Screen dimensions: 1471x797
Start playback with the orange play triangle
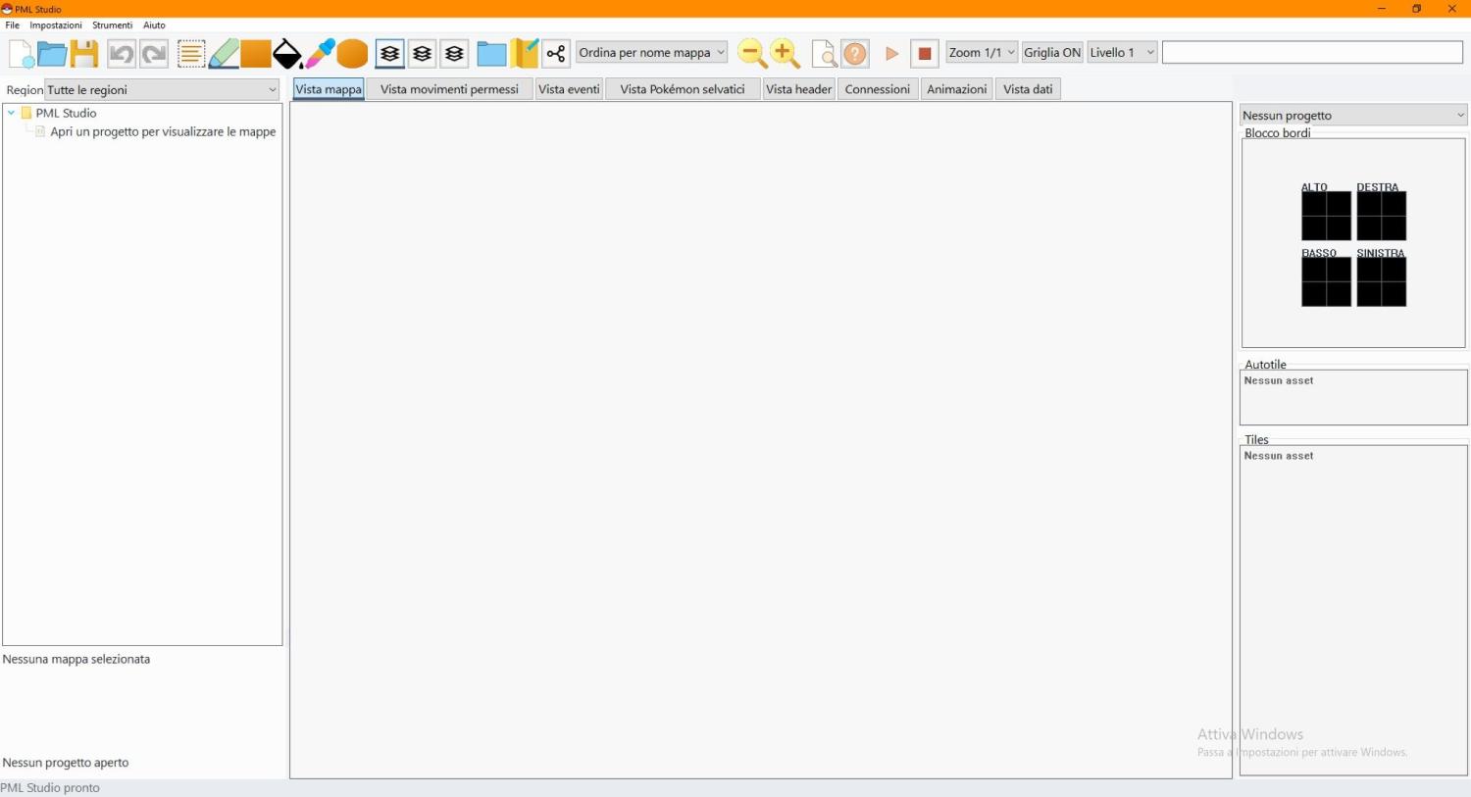click(x=891, y=54)
